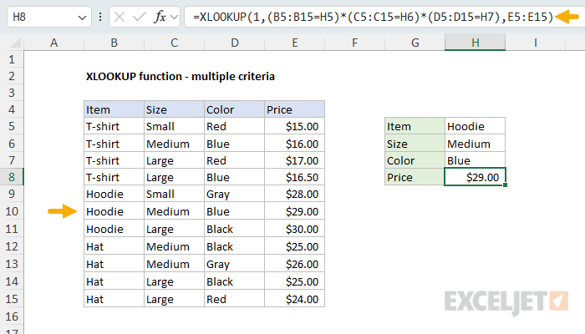
Task: Click the title 'XLOOKUP function - multiple criteria'
Action: click(x=181, y=77)
